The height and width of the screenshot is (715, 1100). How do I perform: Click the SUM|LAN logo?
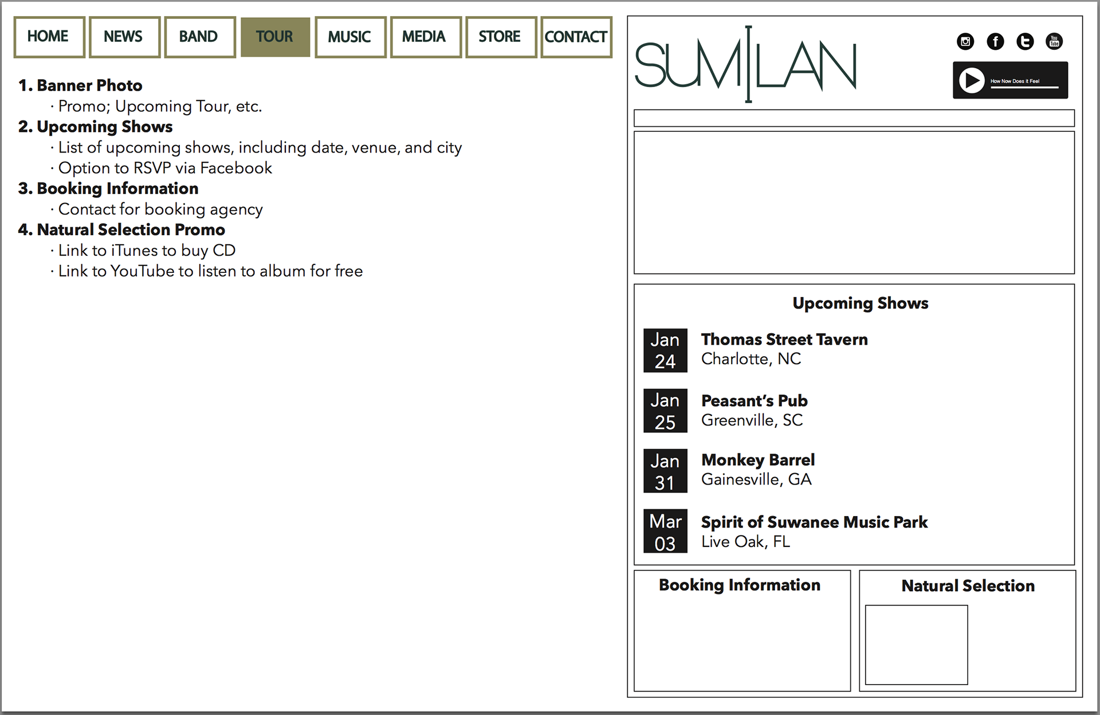tap(746, 65)
